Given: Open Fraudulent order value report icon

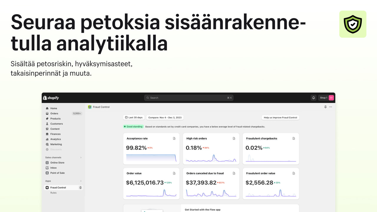Looking at the screenshot, I should [x=294, y=173].
